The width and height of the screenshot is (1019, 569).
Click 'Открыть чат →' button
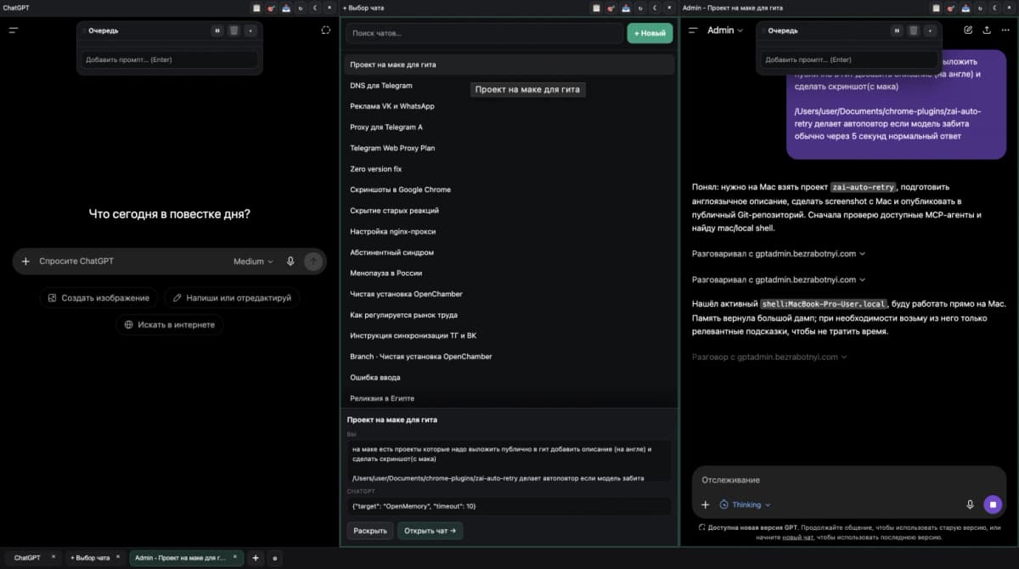431,531
